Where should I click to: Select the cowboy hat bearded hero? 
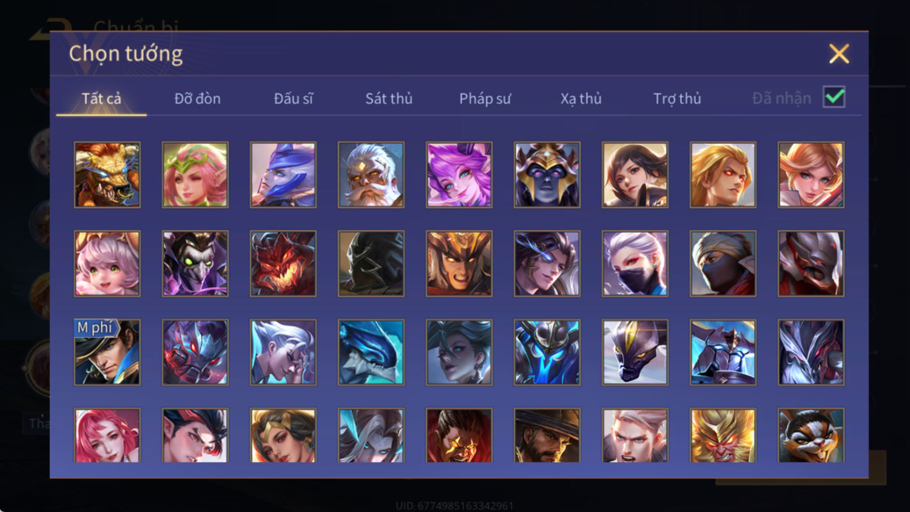tap(547, 435)
